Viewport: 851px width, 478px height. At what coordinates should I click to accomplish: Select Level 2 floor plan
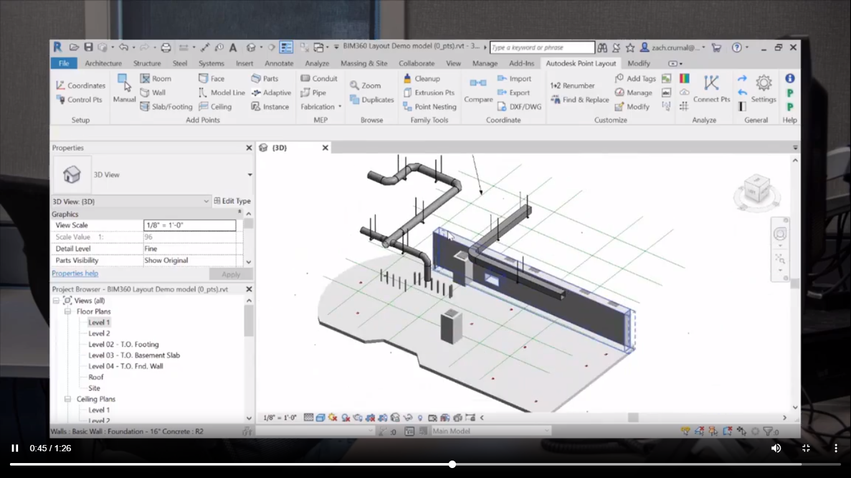pyautogui.click(x=99, y=334)
